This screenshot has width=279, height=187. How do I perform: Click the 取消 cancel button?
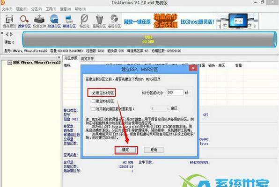click(154, 150)
